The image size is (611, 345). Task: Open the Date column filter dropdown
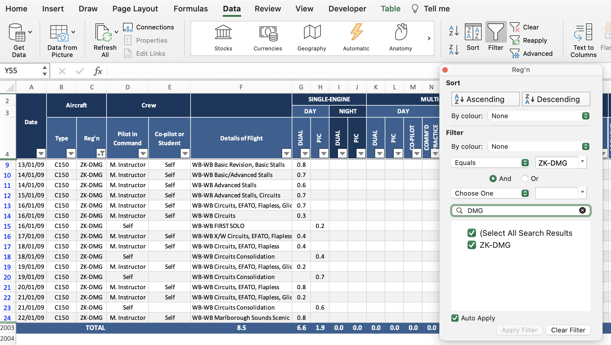coord(41,153)
